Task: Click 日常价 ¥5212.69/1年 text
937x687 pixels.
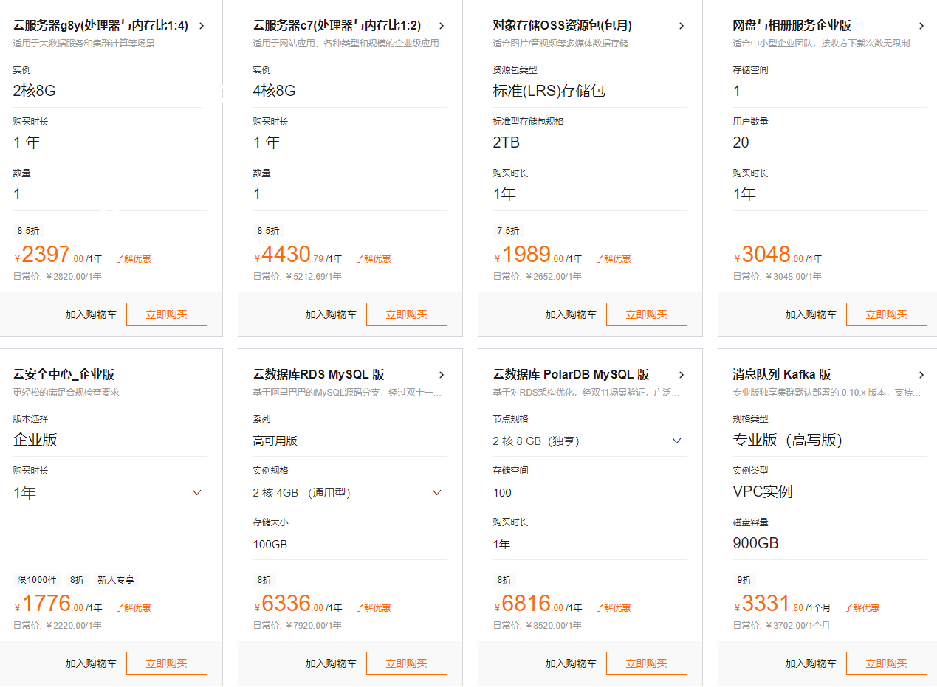Action: pos(298,277)
